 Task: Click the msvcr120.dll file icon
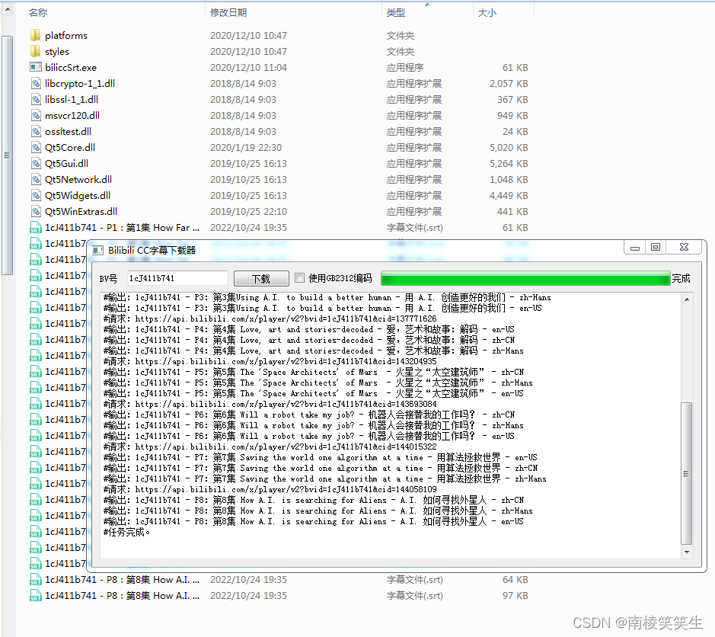click(36, 115)
